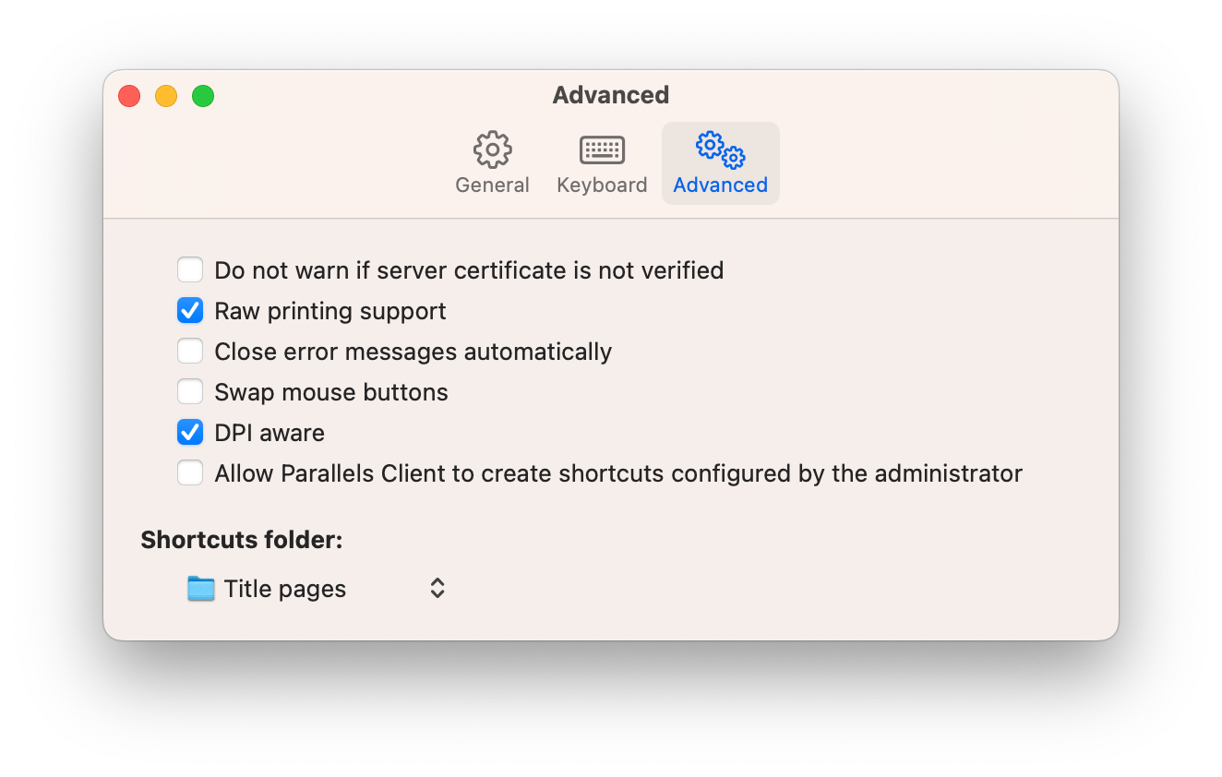This screenshot has height=777, width=1222.
Task: Click the blue folder icon beside Title pages
Action: click(x=200, y=589)
